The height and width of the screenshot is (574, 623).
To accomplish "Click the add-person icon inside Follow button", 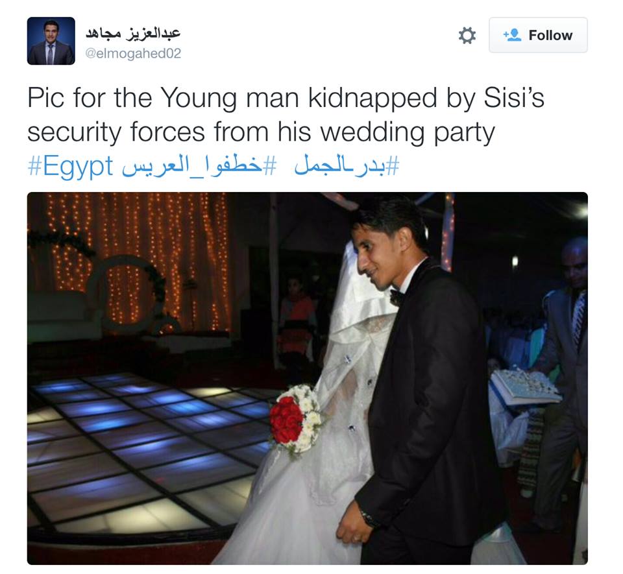I will [x=512, y=35].
